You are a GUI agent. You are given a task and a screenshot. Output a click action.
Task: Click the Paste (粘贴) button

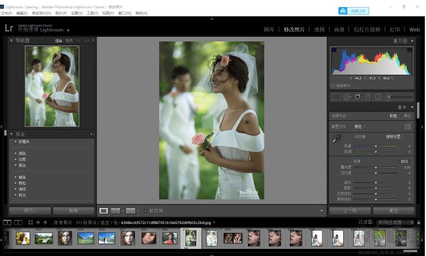pyautogui.click(x=73, y=210)
